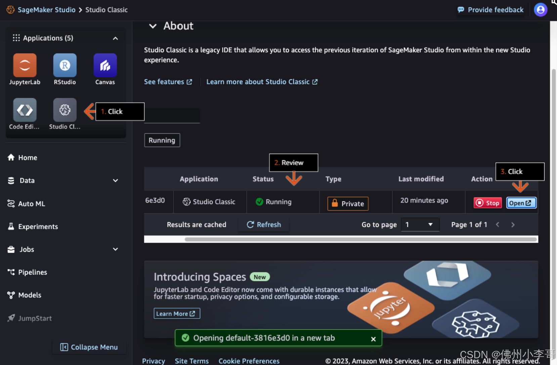The width and height of the screenshot is (557, 365).
Task: Collapse the Applications (5) panel
Action: [x=115, y=38]
